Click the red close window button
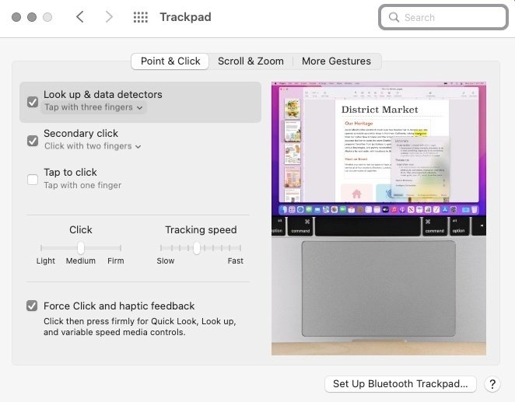This screenshot has width=515, height=402. [16, 17]
